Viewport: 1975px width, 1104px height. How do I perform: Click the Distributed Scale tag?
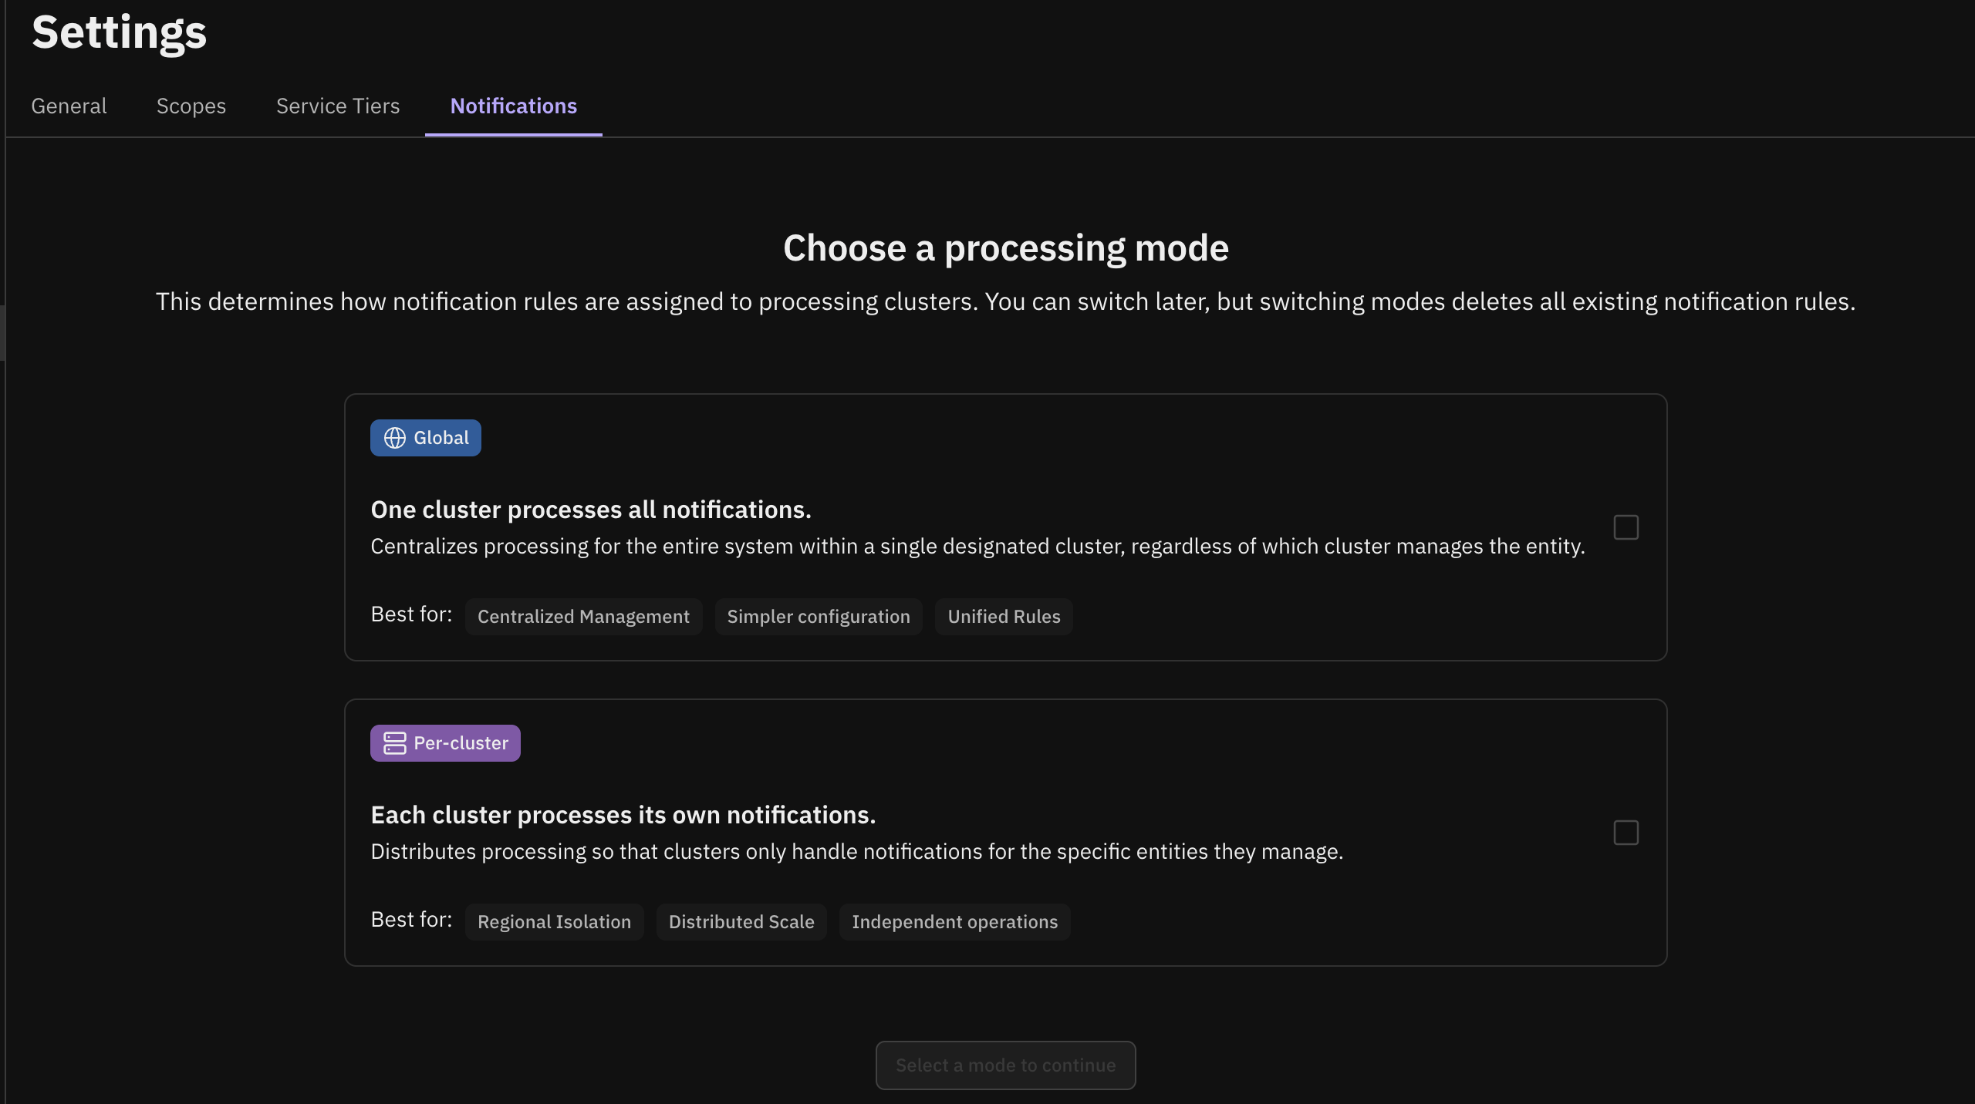pos(741,922)
